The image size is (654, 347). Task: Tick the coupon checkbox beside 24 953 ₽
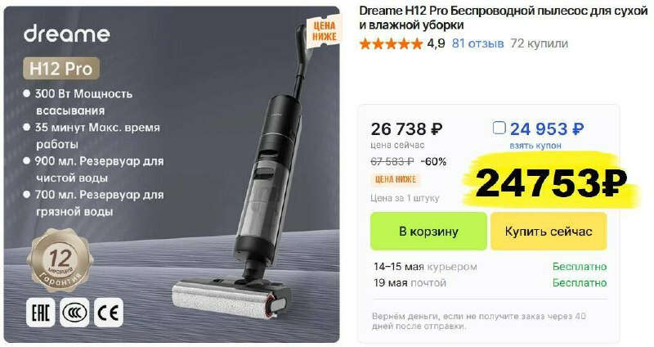coord(499,128)
